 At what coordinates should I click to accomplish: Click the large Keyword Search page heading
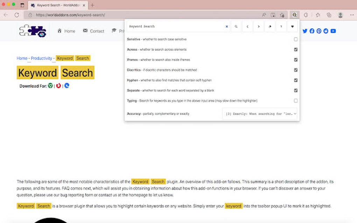[56, 73]
